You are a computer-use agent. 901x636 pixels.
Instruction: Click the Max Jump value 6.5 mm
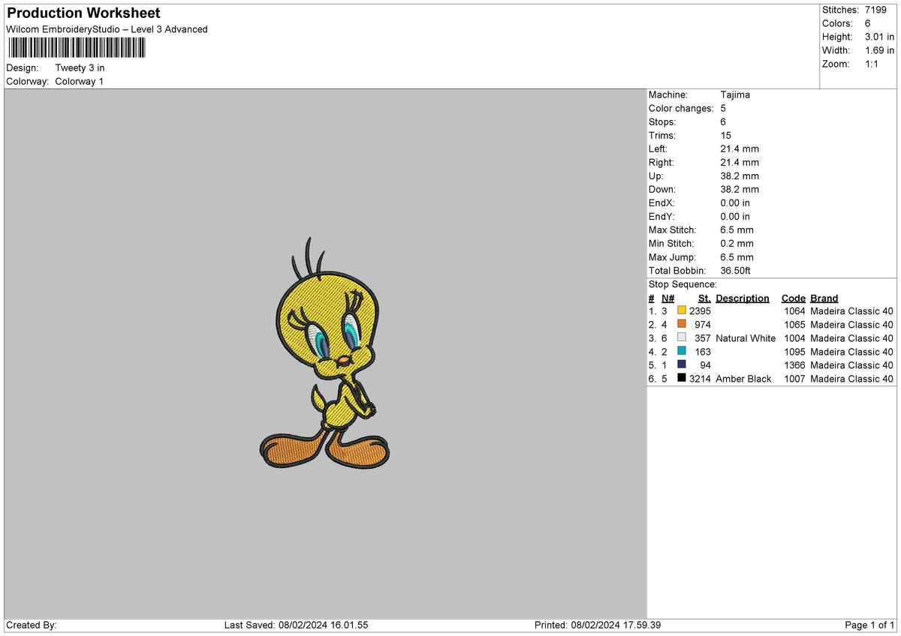point(737,256)
